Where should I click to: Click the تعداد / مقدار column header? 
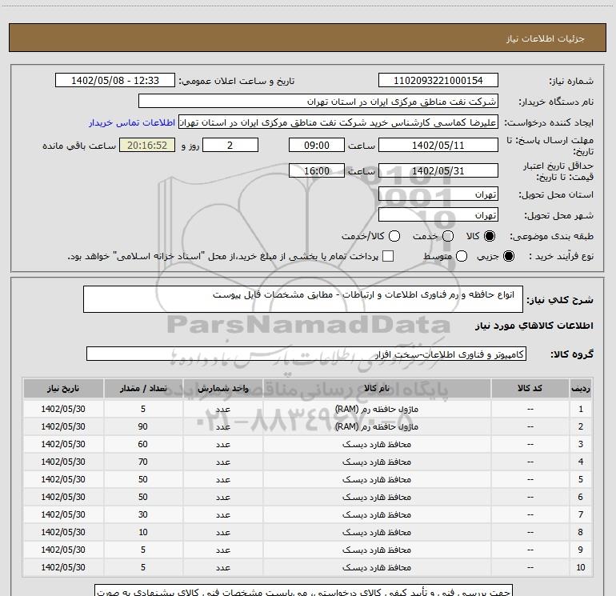143,389
